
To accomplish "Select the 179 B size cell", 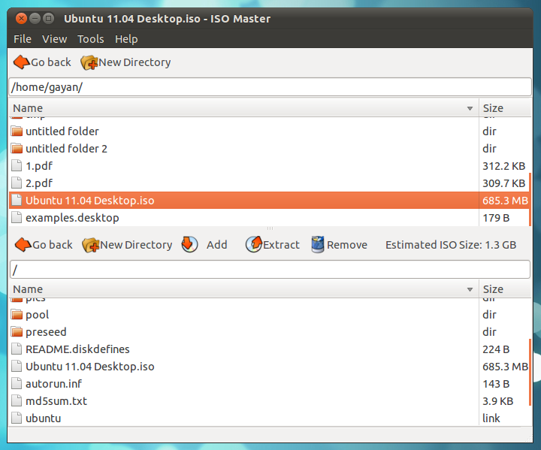I will click(x=496, y=218).
